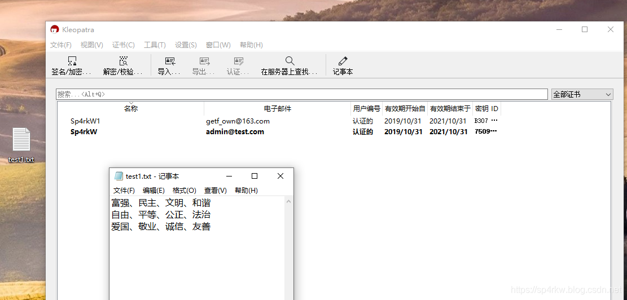Screen dimensions: 627x300
Task: Maximize the test1.txt Notepad window
Action: [255, 176]
